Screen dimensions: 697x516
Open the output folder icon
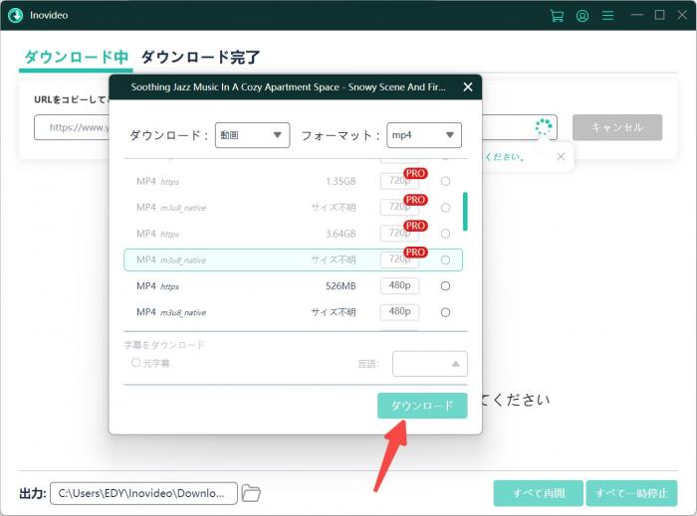251,493
